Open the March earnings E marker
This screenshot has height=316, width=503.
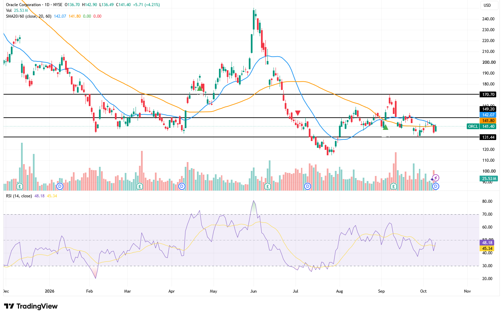[139, 186]
